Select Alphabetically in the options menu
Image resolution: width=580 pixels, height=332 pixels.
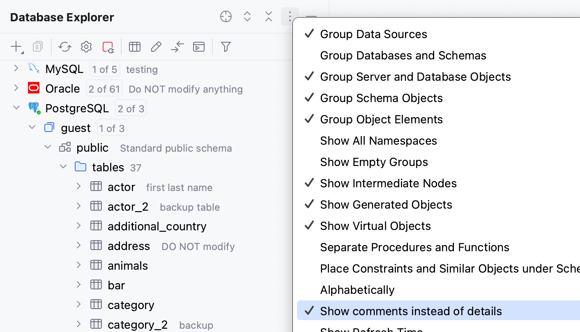click(x=357, y=290)
